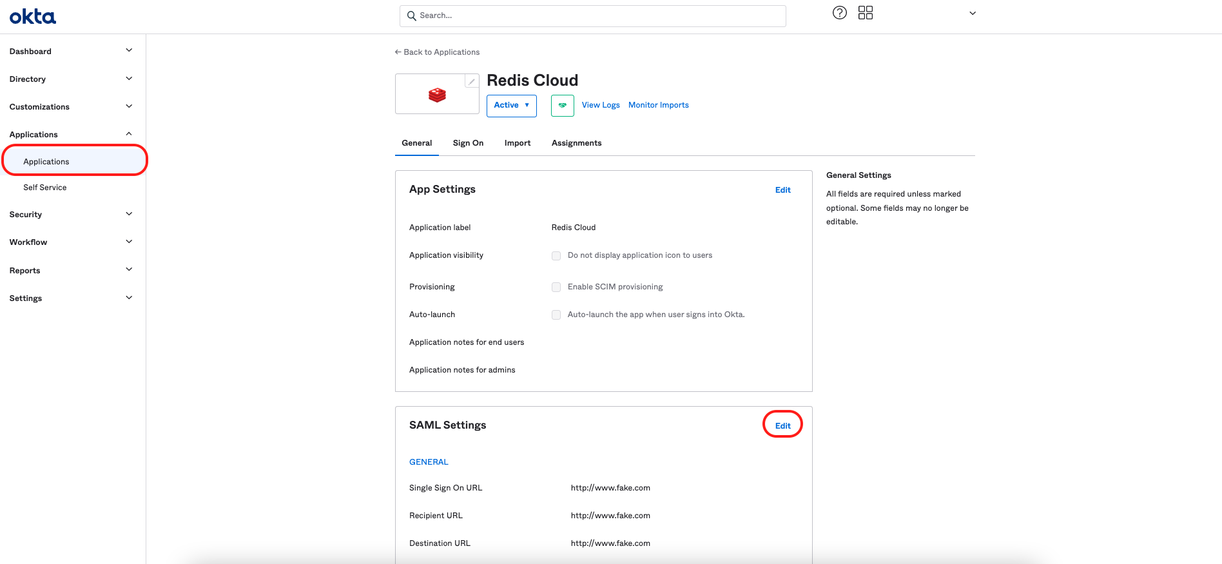Click the Redis Cloud logo image
The width and height of the screenshot is (1222, 564).
(437, 95)
